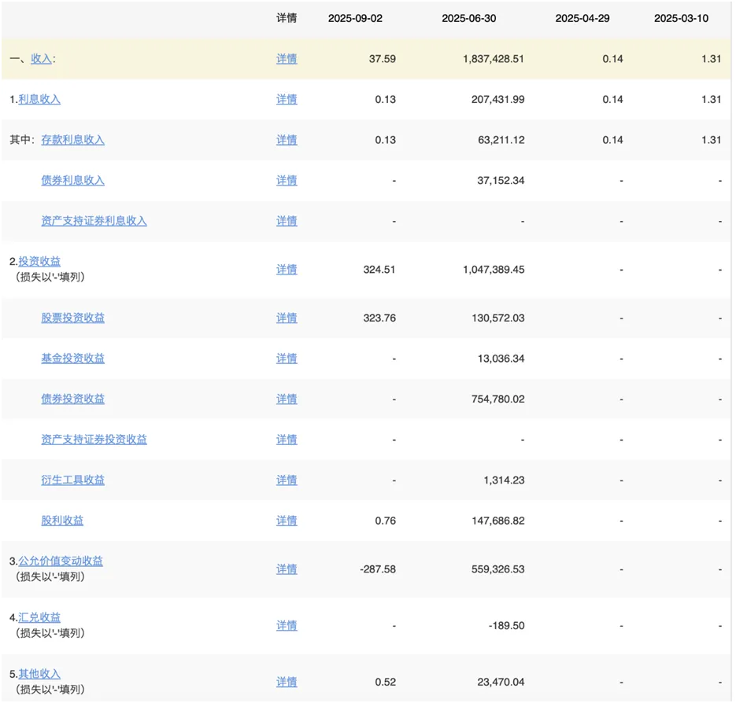This screenshot has height=703, width=736.
Task: Select the value 37,152.34
Action: pyautogui.click(x=501, y=181)
